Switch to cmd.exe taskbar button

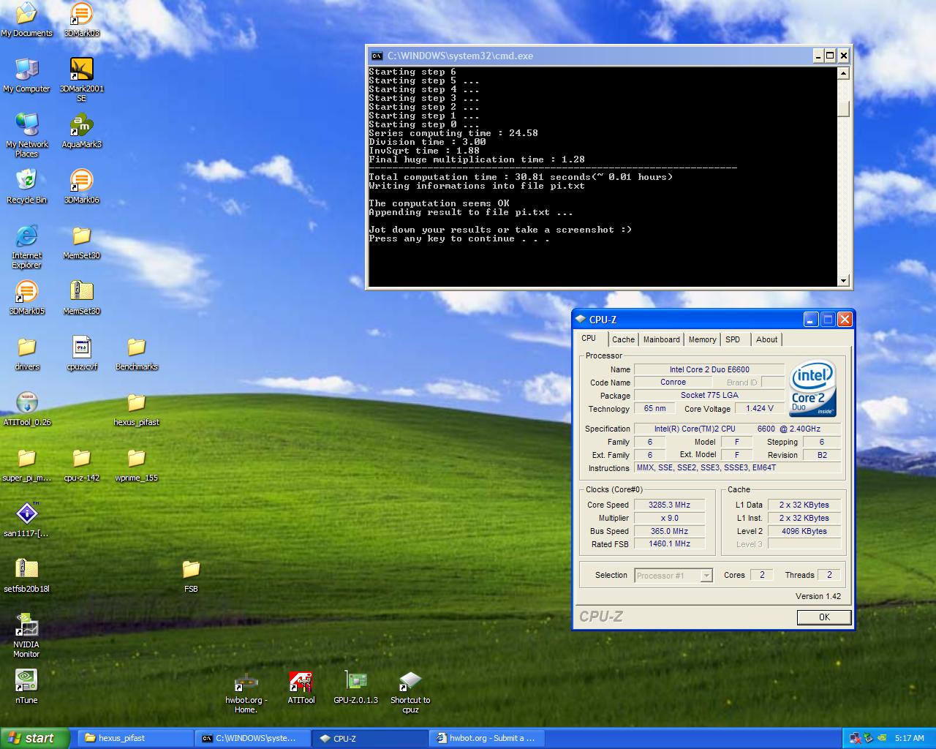point(253,738)
